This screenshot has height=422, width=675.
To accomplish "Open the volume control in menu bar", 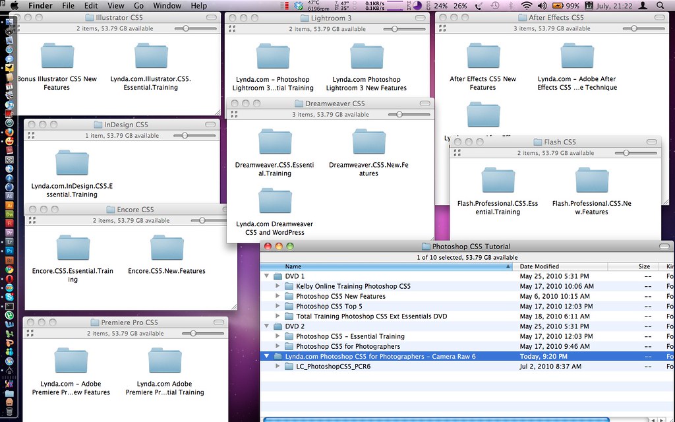I will (542, 5).
